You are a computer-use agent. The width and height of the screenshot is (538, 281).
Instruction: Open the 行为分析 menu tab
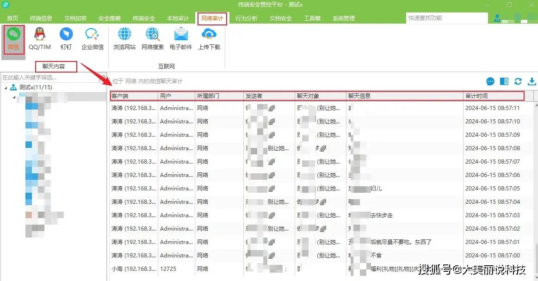pos(246,18)
